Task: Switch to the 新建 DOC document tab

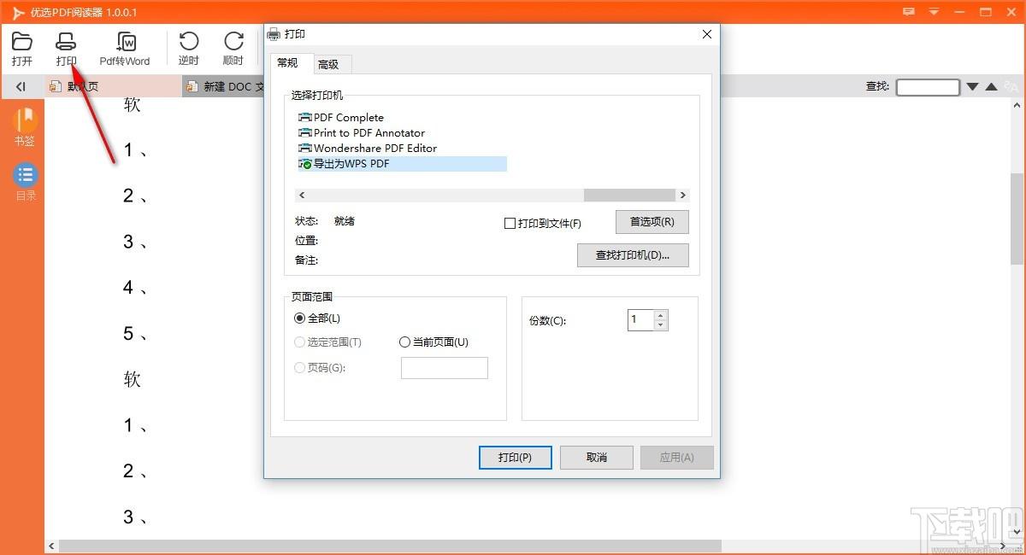Action: point(225,86)
